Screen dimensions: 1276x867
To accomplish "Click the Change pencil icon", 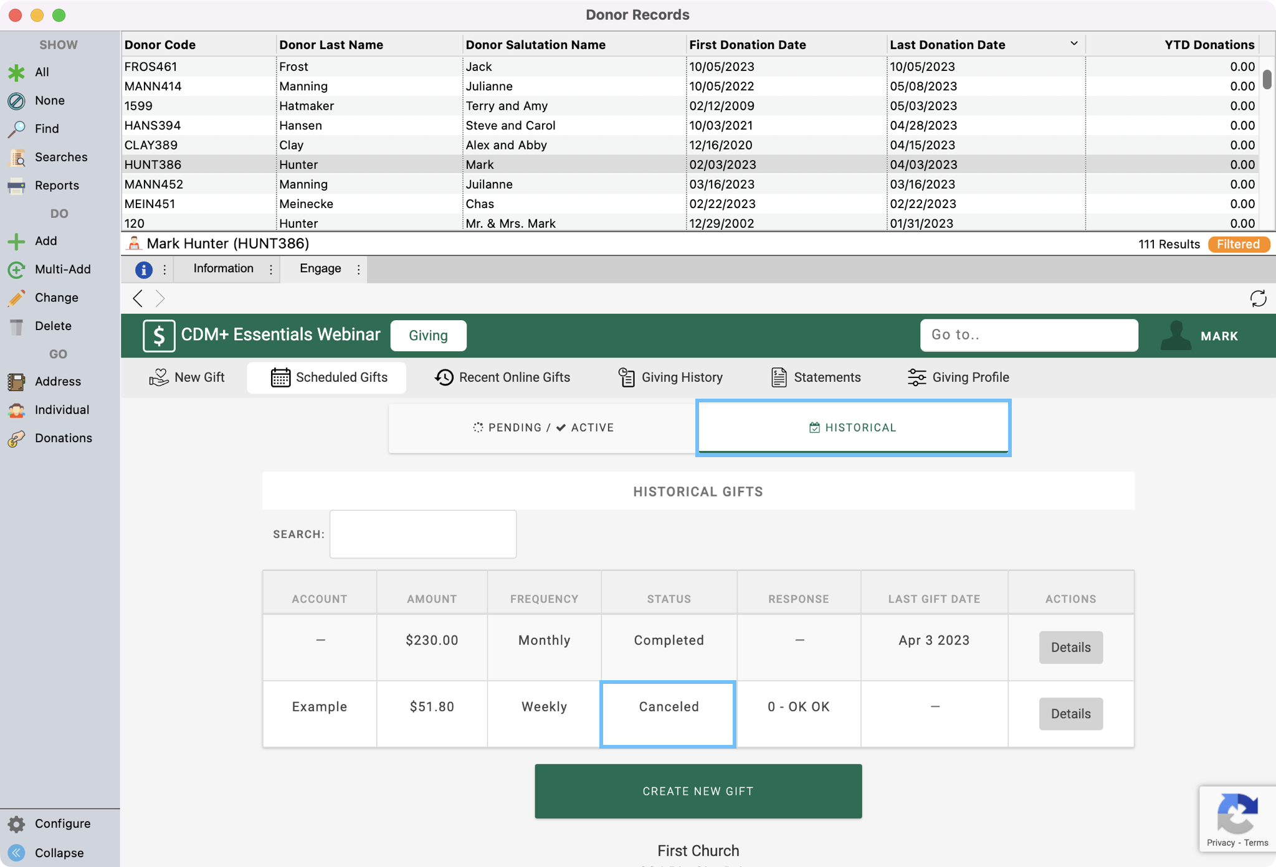I will tap(17, 298).
